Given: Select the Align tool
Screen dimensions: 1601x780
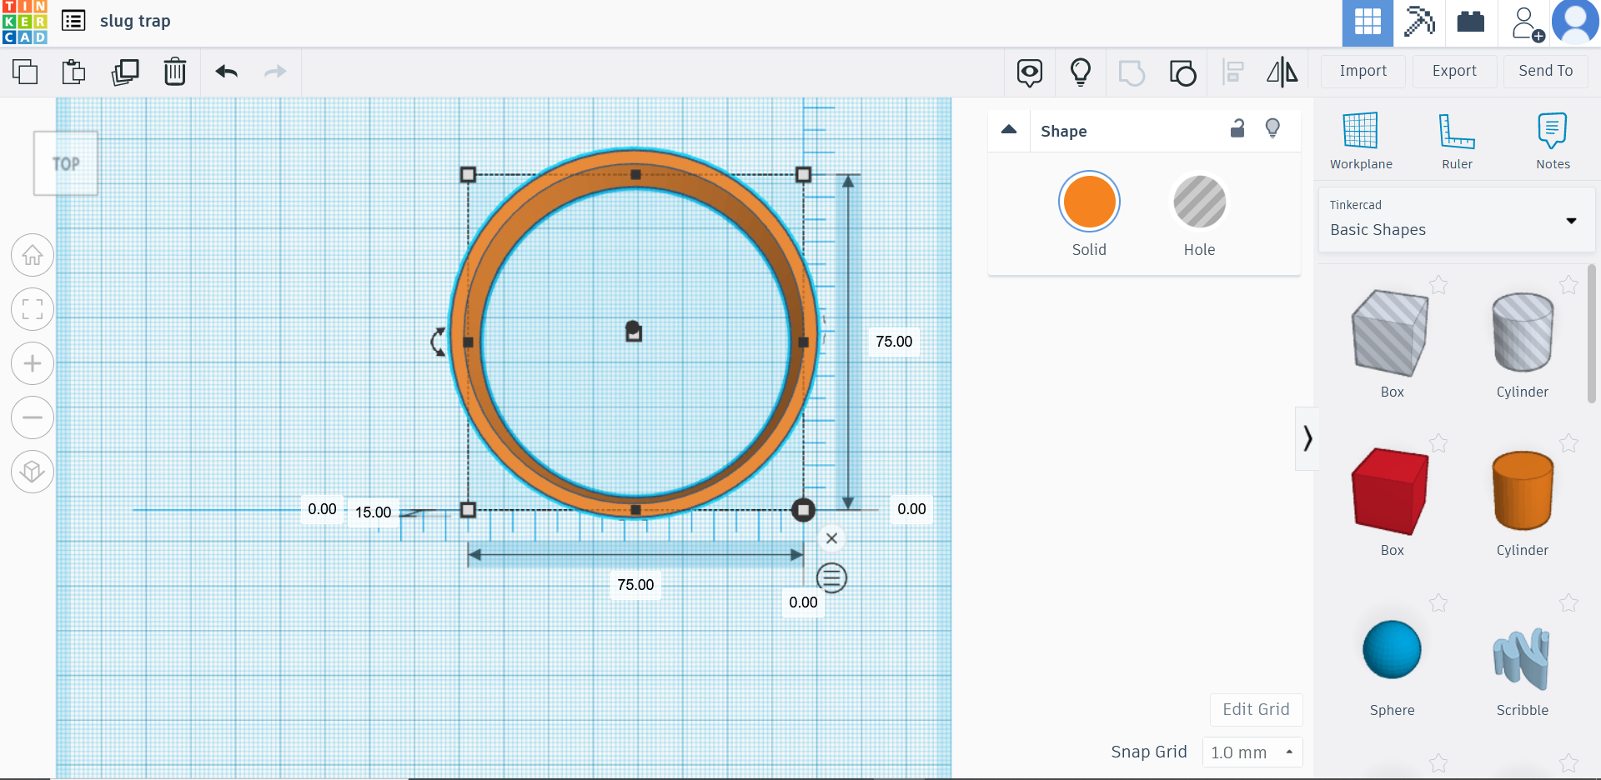Looking at the screenshot, I should click(x=1232, y=72).
